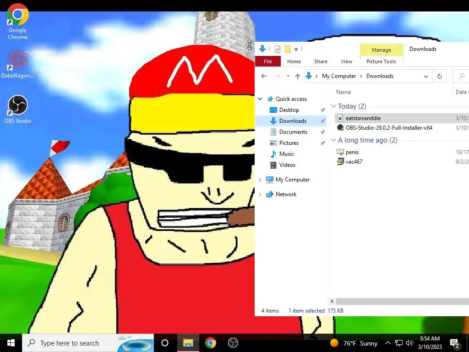This screenshot has height=352, width=469.
Task: Unpin Desktop using its pin icon
Action: [322, 110]
